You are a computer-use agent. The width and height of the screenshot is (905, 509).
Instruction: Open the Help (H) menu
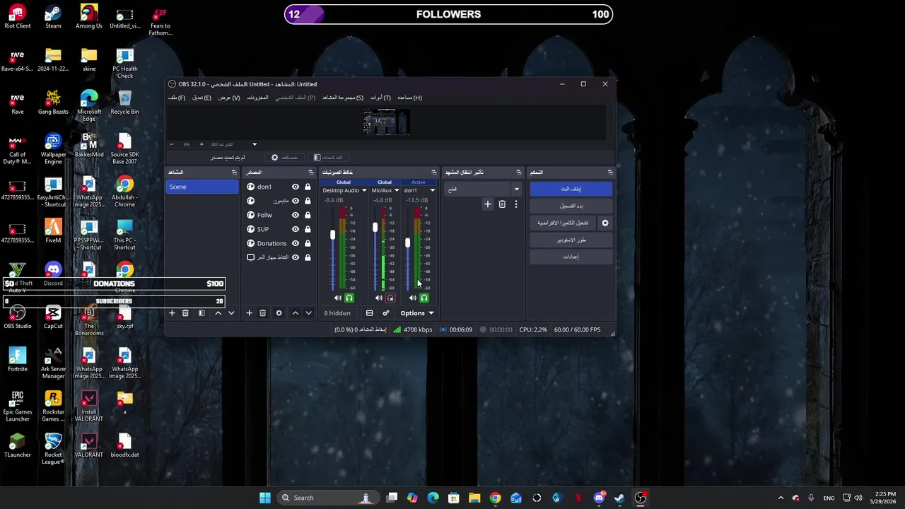[x=409, y=98]
